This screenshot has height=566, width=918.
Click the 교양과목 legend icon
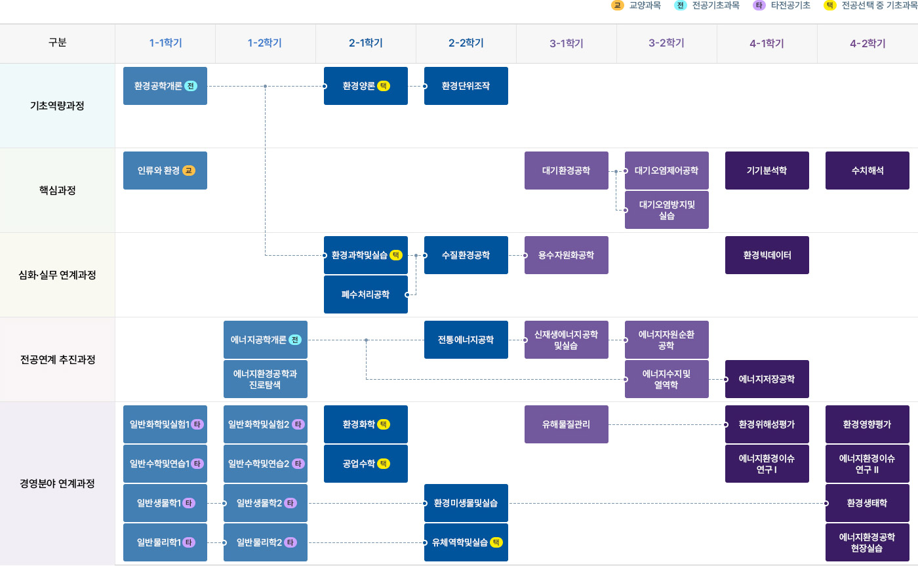(x=617, y=5)
